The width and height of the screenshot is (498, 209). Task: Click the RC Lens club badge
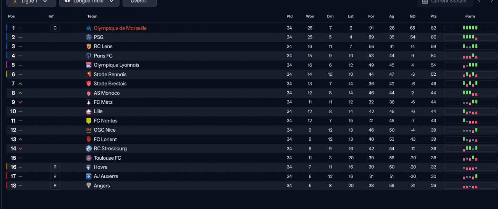click(x=89, y=47)
